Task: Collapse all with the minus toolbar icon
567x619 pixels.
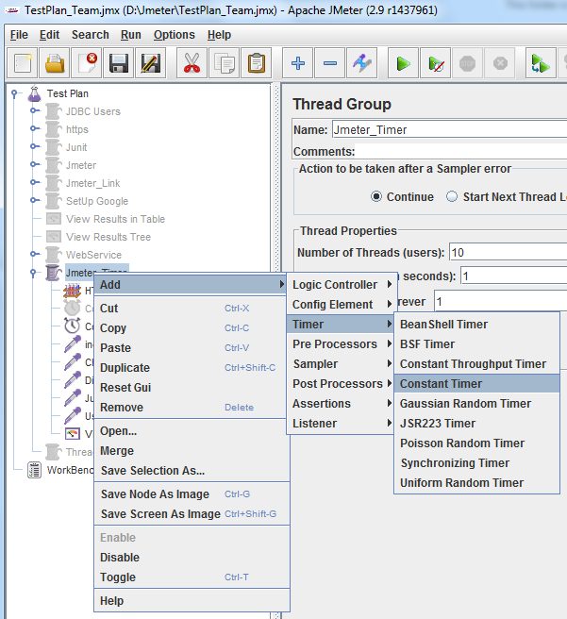Action: (x=330, y=63)
